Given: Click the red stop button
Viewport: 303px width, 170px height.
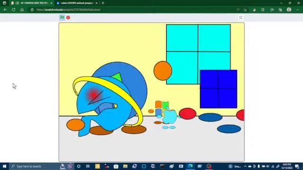Looking at the screenshot, I should (x=68, y=17).
